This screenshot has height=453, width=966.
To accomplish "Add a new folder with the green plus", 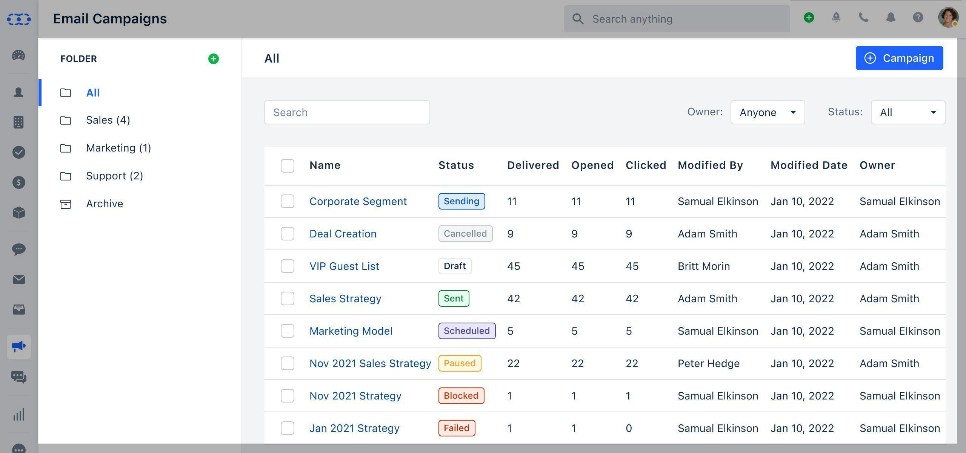I will pyautogui.click(x=214, y=59).
